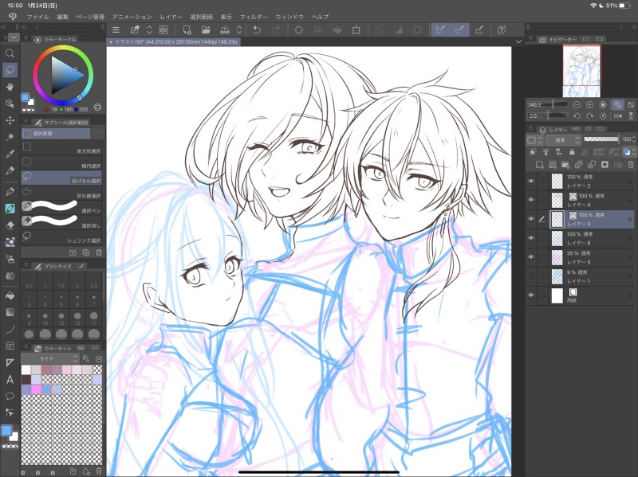Viewport: 638px width, 477px height.
Task: Select the Hand move tool
Action: click(10, 87)
